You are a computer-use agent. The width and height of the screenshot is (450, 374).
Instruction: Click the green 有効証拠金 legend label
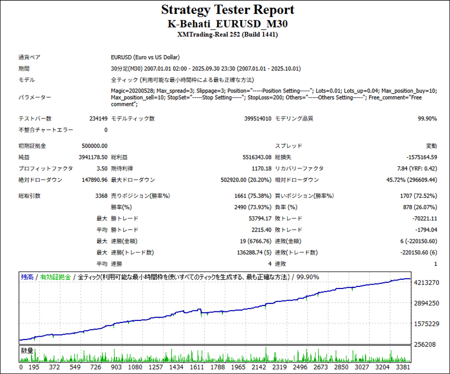tap(55, 277)
